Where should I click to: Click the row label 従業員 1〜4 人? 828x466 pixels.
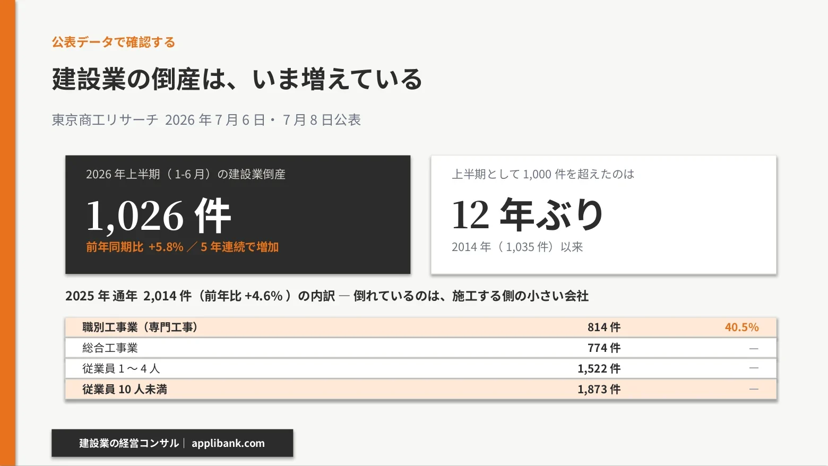point(121,369)
